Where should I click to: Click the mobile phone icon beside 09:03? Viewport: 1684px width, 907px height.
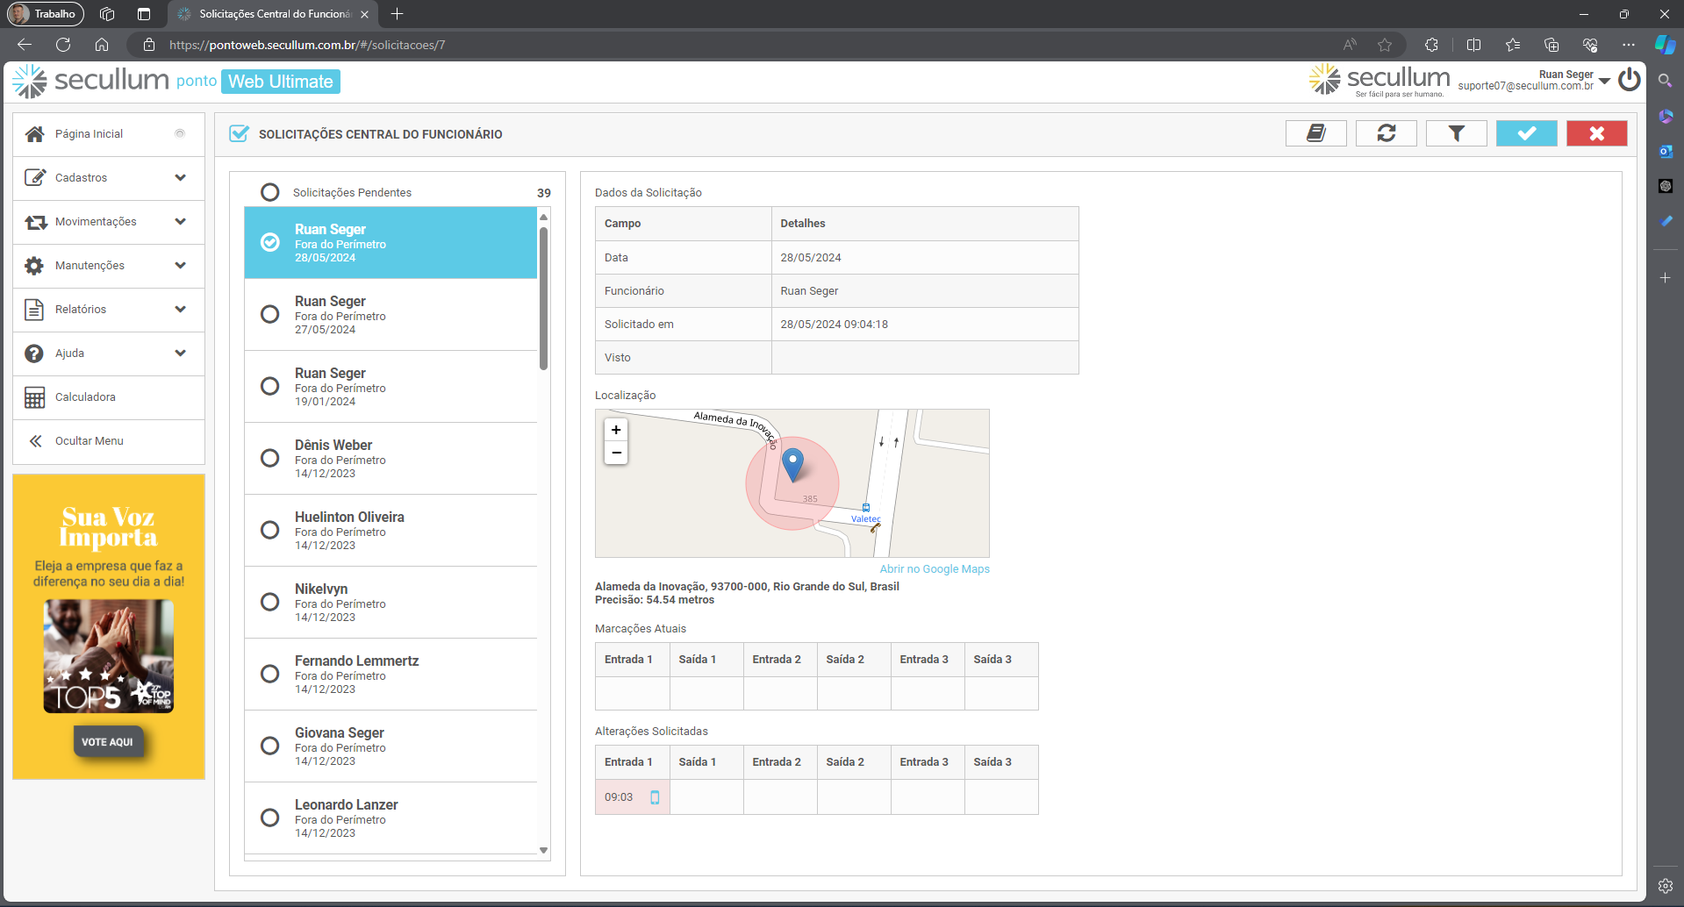(655, 797)
